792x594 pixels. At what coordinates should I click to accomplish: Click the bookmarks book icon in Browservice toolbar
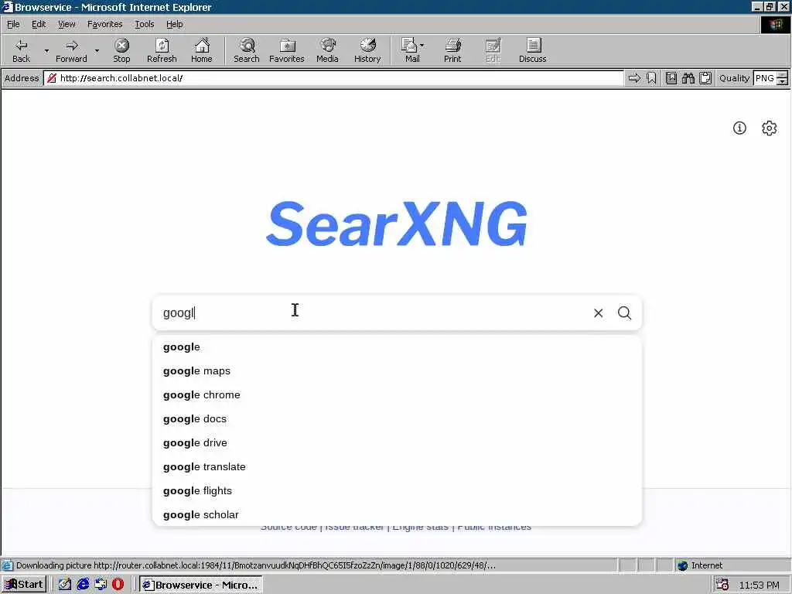(x=671, y=78)
